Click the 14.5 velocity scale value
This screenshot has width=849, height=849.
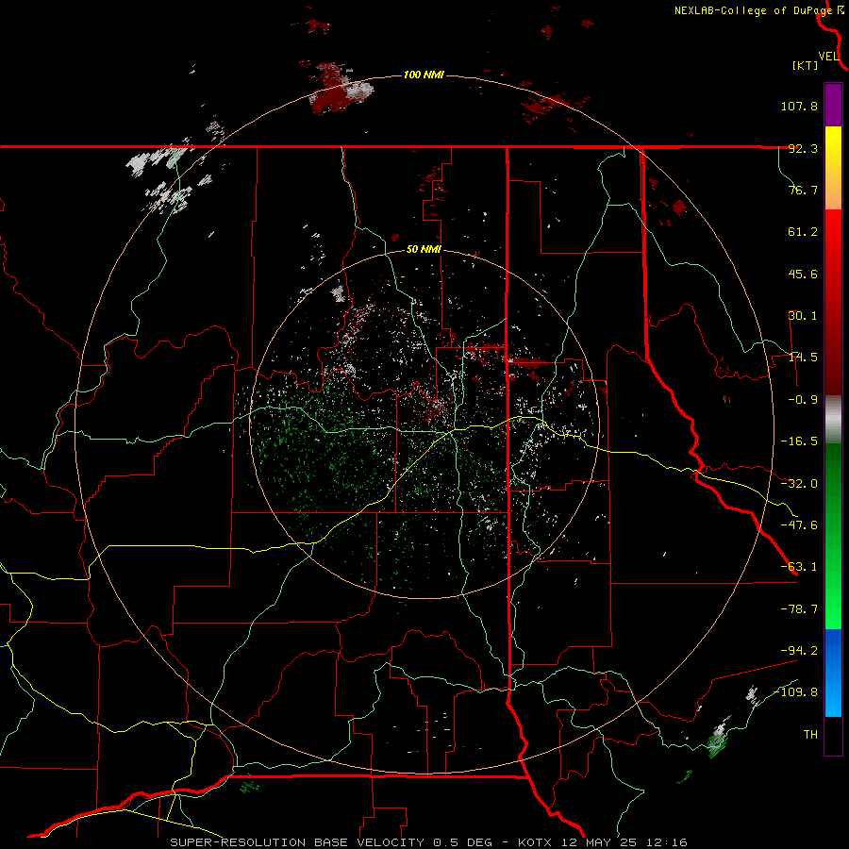click(x=803, y=358)
